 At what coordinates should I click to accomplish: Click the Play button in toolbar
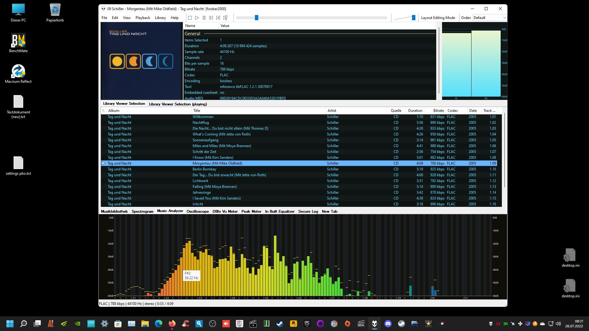[197, 18]
